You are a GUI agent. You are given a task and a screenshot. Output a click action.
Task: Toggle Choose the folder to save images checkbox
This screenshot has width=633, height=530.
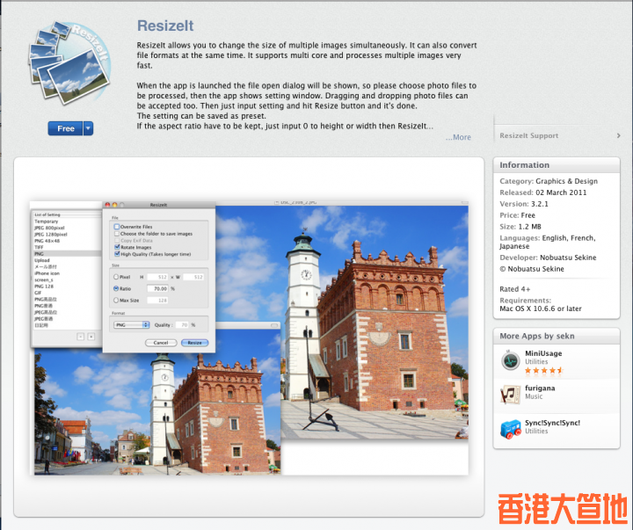(117, 234)
